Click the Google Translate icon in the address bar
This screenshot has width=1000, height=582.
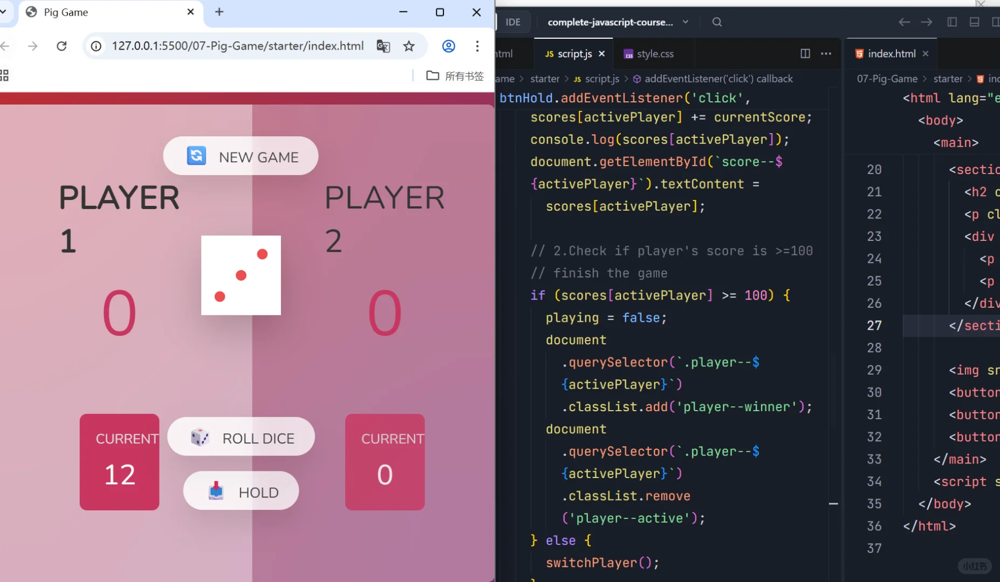383,46
